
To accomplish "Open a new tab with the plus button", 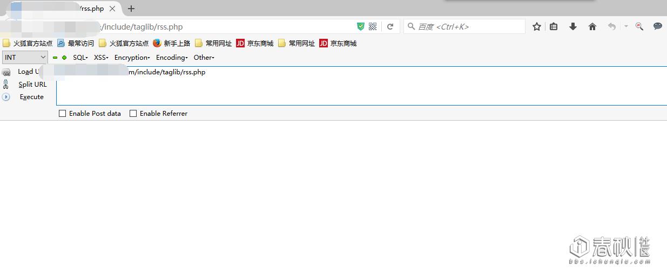I will (131, 9).
